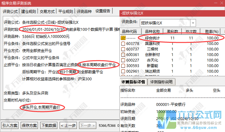225x132 pixels.
Task: Minimize the 程序交易评测系统 window
Action: (216, 3)
